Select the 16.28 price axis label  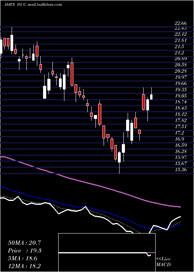(180, 152)
